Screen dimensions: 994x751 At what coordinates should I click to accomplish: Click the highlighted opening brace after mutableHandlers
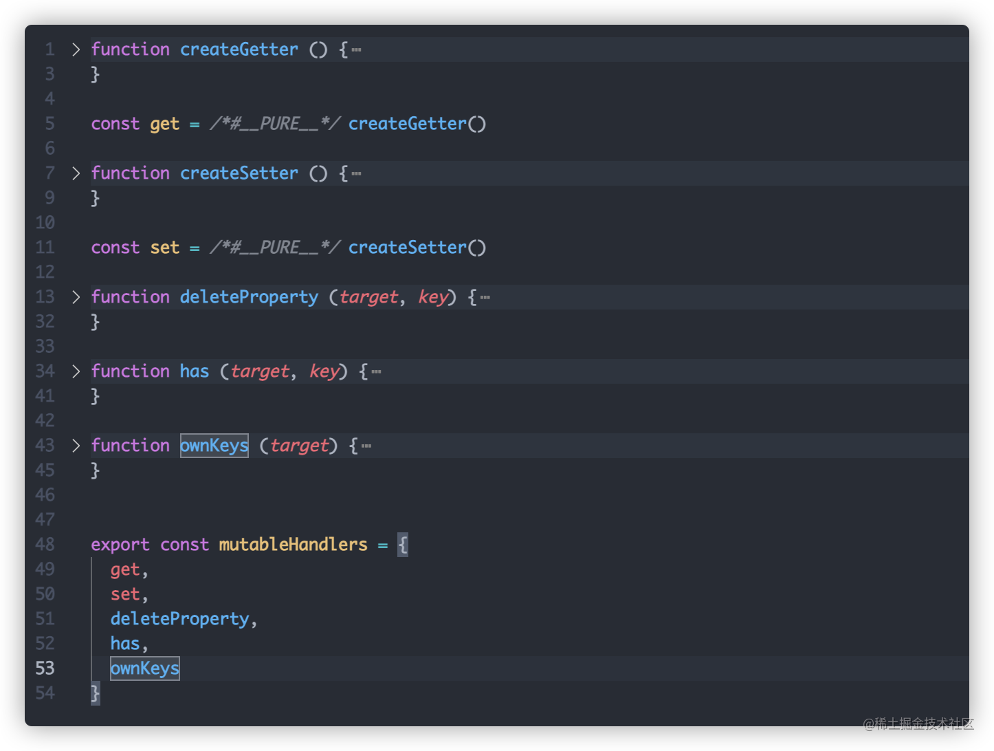click(x=403, y=545)
